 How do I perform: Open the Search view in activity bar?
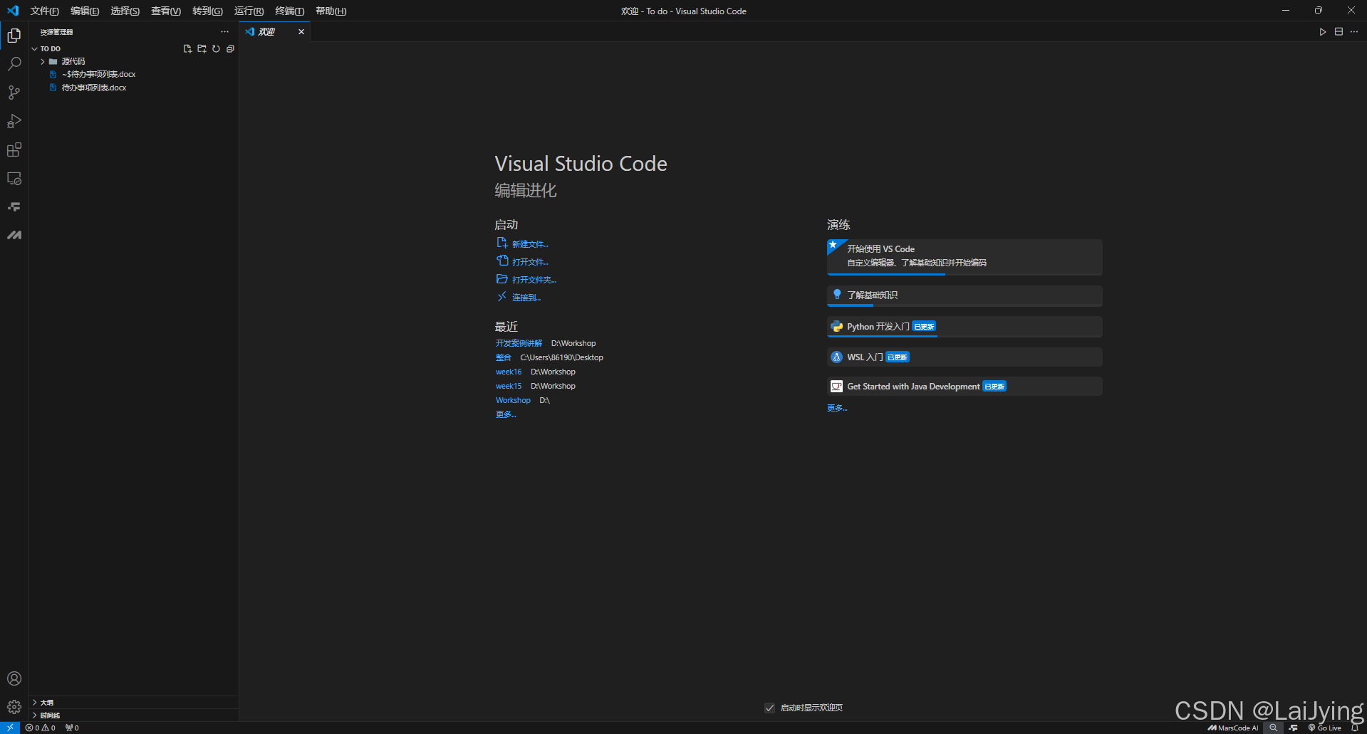click(14, 64)
